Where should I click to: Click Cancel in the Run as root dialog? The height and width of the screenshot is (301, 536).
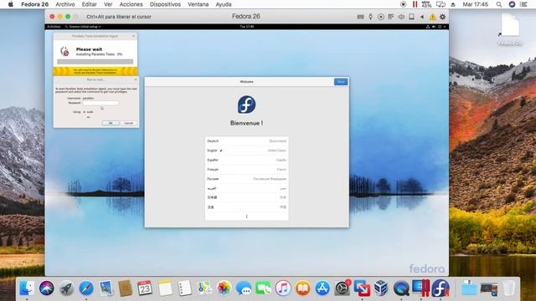click(128, 123)
